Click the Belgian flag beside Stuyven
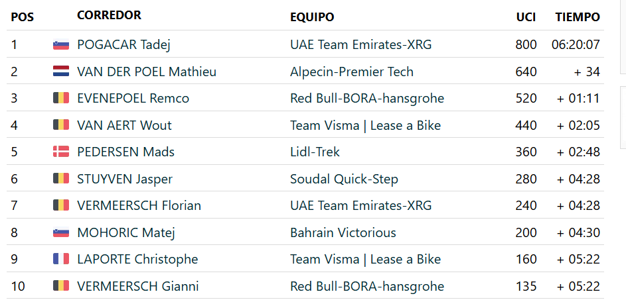The width and height of the screenshot is (626, 300). pyautogui.click(x=60, y=179)
